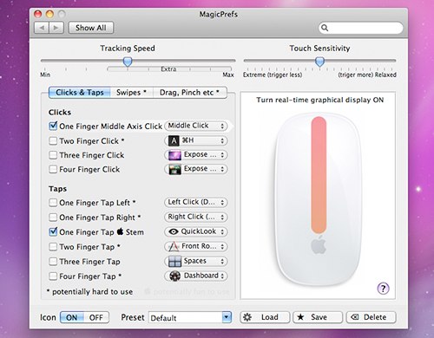The image size is (434, 338).
Task: Enable Four Finger Tap checkbox
Action: (x=53, y=276)
